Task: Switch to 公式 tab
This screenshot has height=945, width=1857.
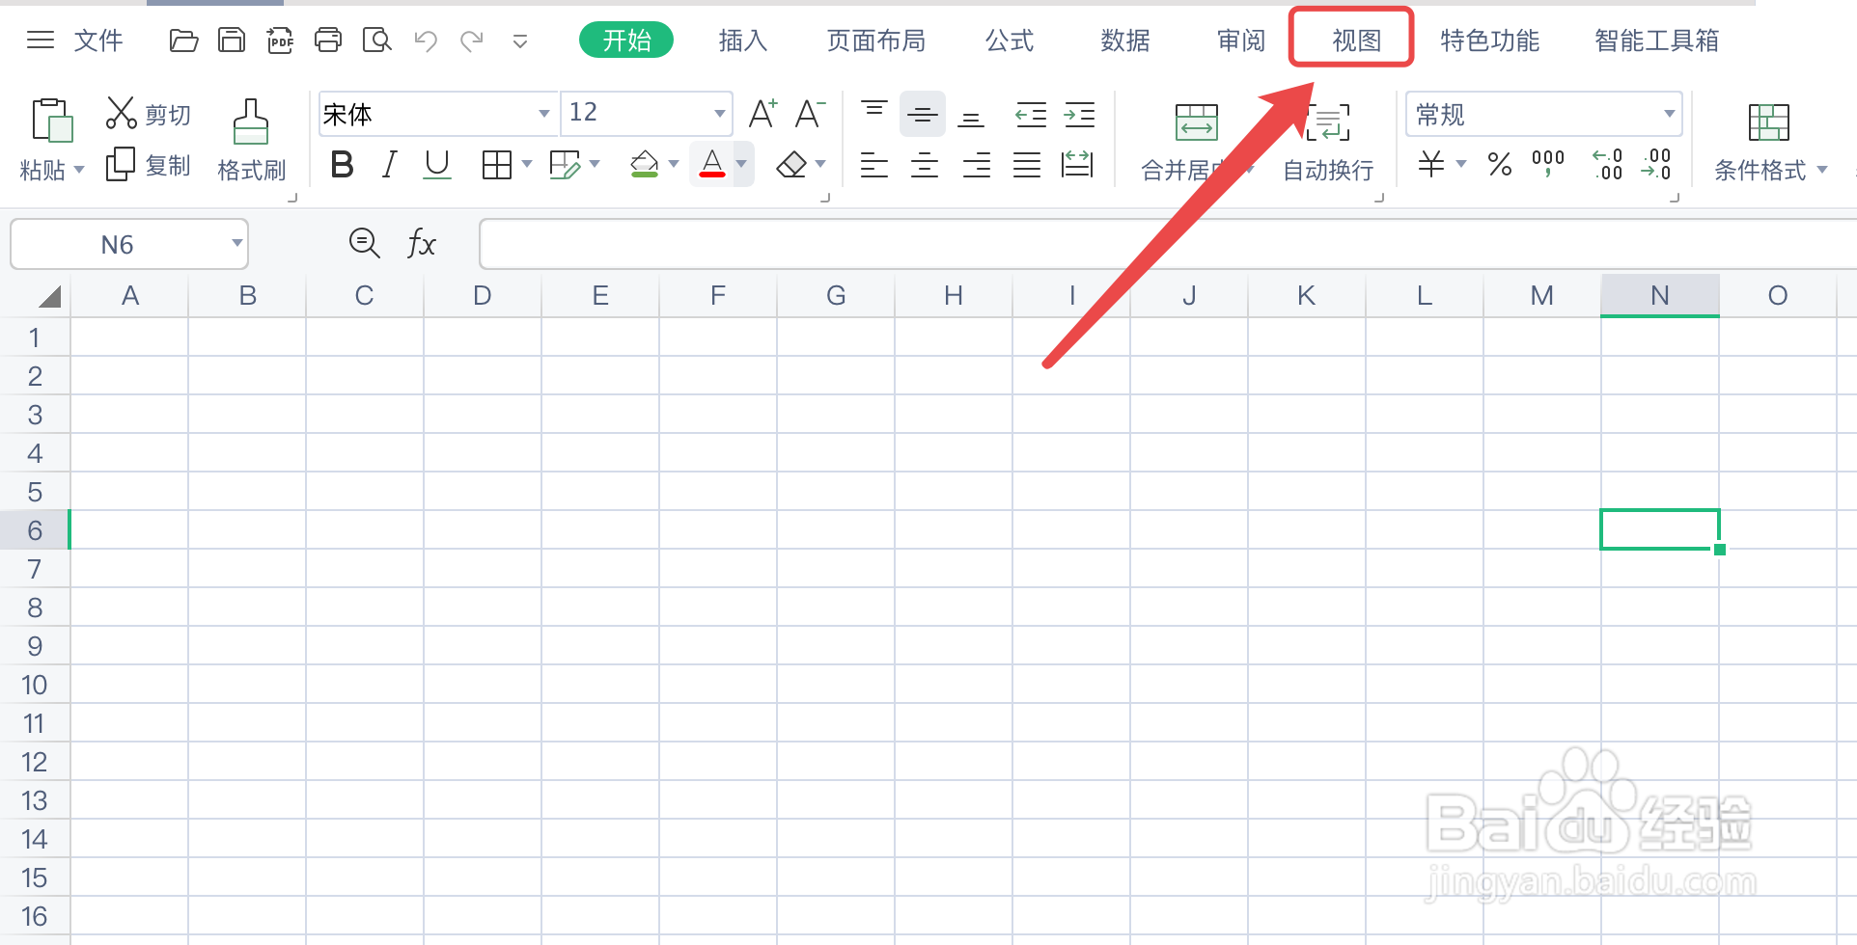Action: pyautogui.click(x=1009, y=40)
